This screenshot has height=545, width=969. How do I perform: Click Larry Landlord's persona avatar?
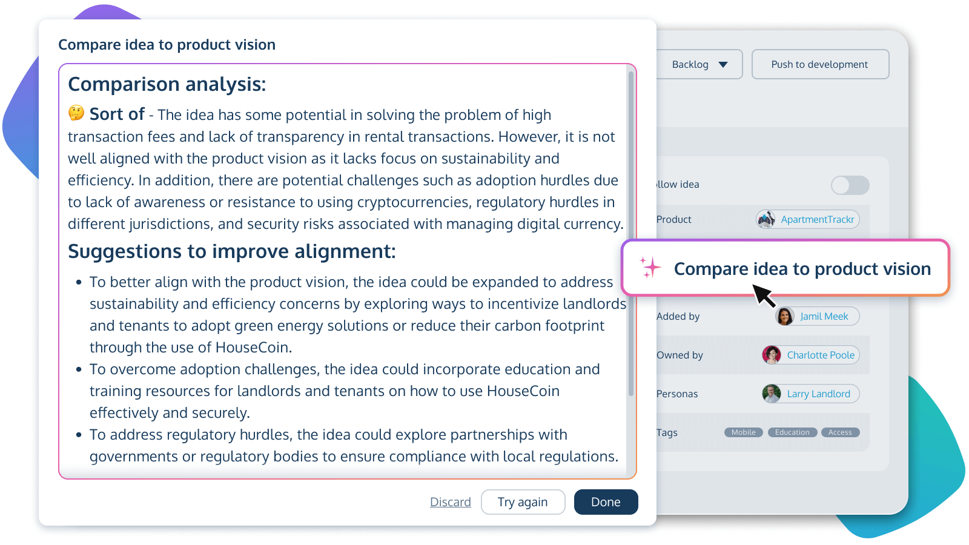(771, 393)
